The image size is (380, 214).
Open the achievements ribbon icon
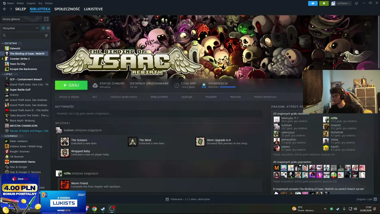point(204,85)
